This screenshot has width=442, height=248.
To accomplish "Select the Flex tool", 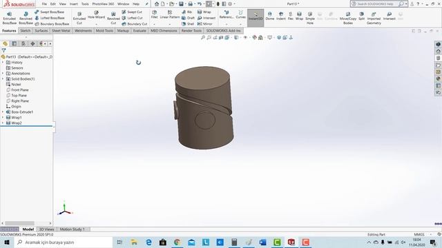I will pos(290,16).
